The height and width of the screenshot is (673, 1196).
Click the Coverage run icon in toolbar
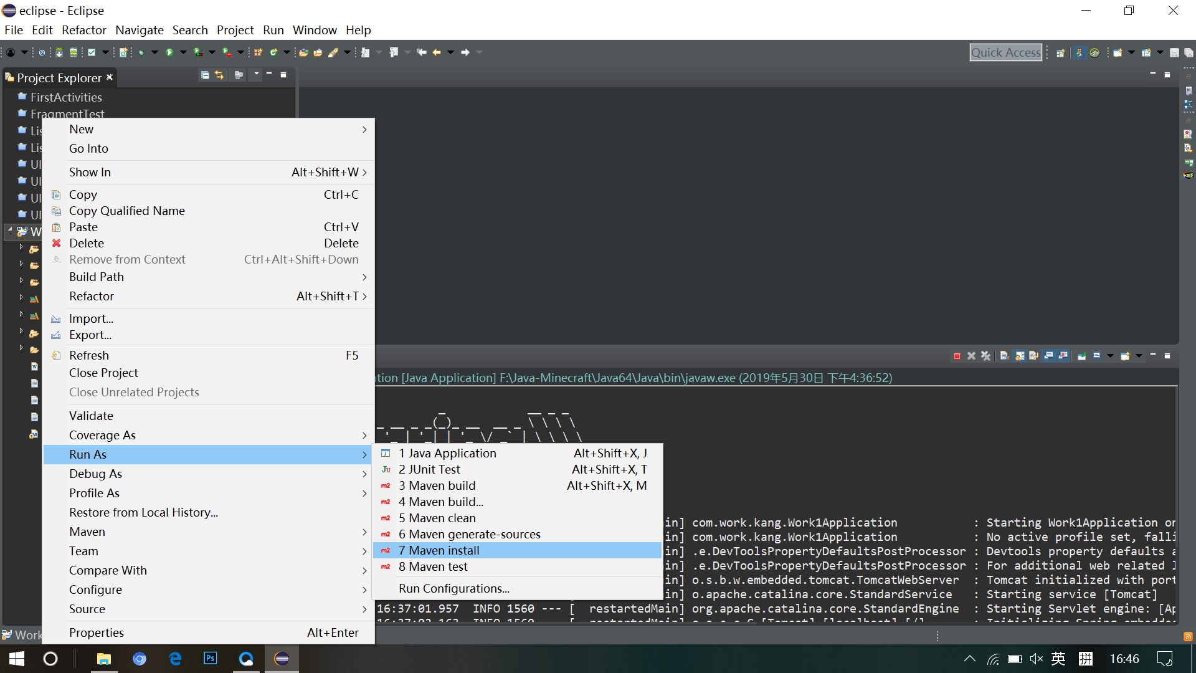click(198, 53)
